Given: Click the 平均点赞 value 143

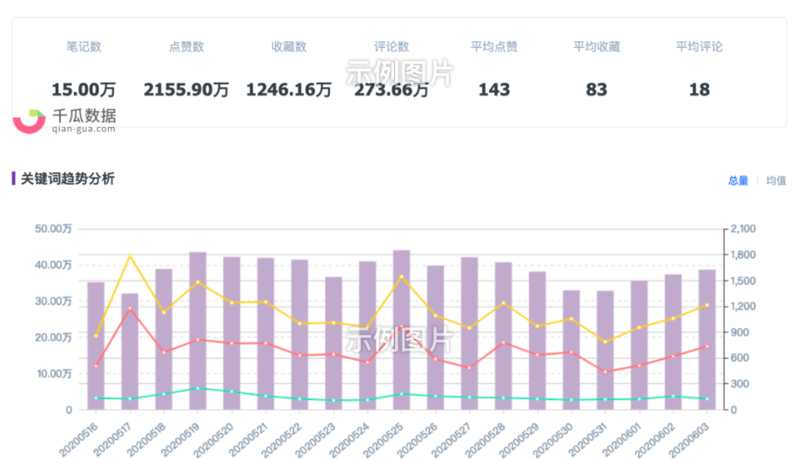Looking at the screenshot, I should click(494, 90).
